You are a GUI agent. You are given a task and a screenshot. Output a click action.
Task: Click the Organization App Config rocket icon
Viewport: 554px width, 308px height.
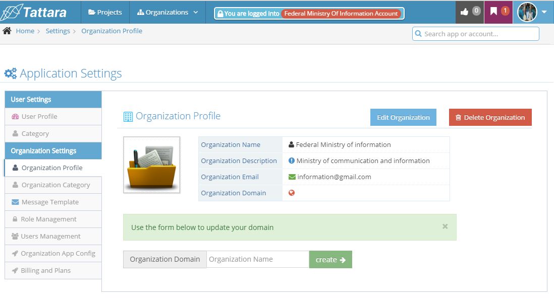[x=15, y=253]
